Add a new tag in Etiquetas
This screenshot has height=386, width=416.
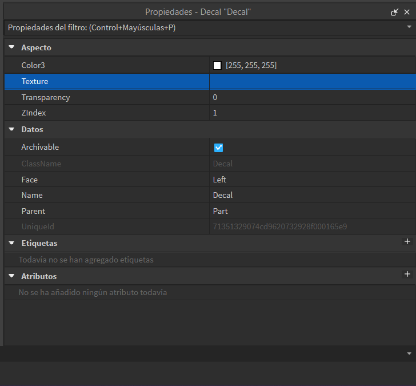coord(407,242)
